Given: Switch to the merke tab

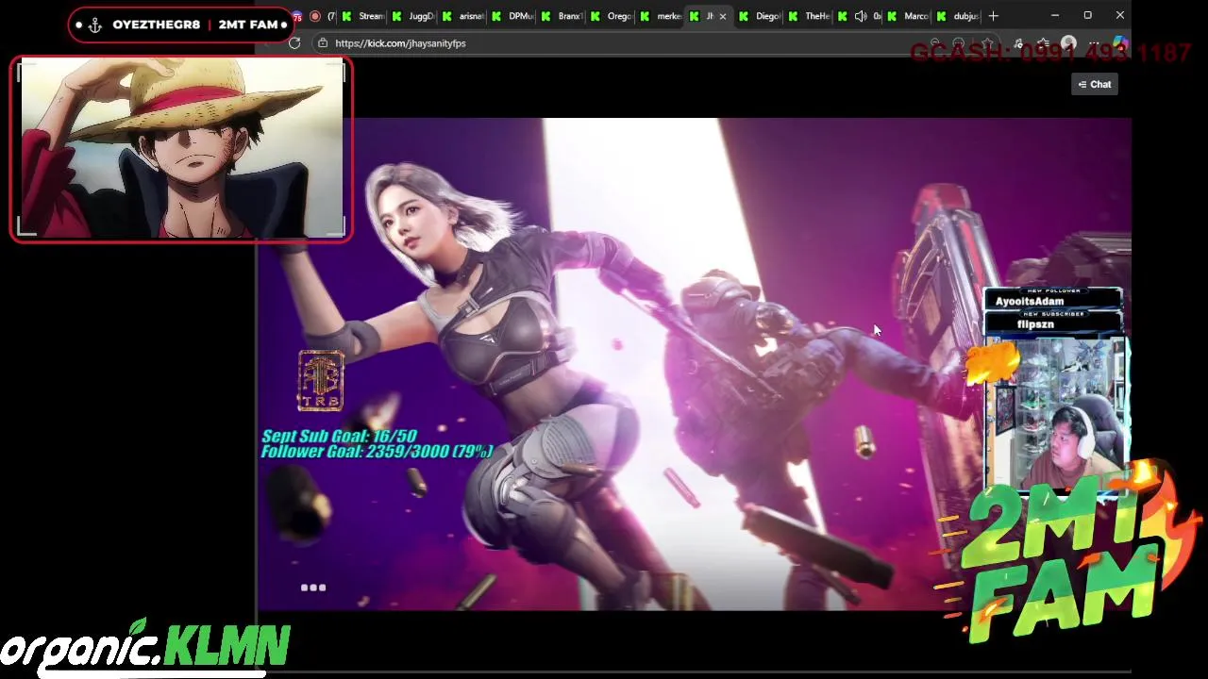Looking at the screenshot, I should [662, 16].
